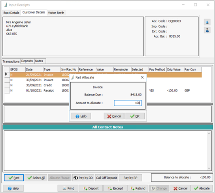Close the Part Allocate dialog window
This screenshot has width=215, height=193.
pyautogui.click(x=142, y=77)
